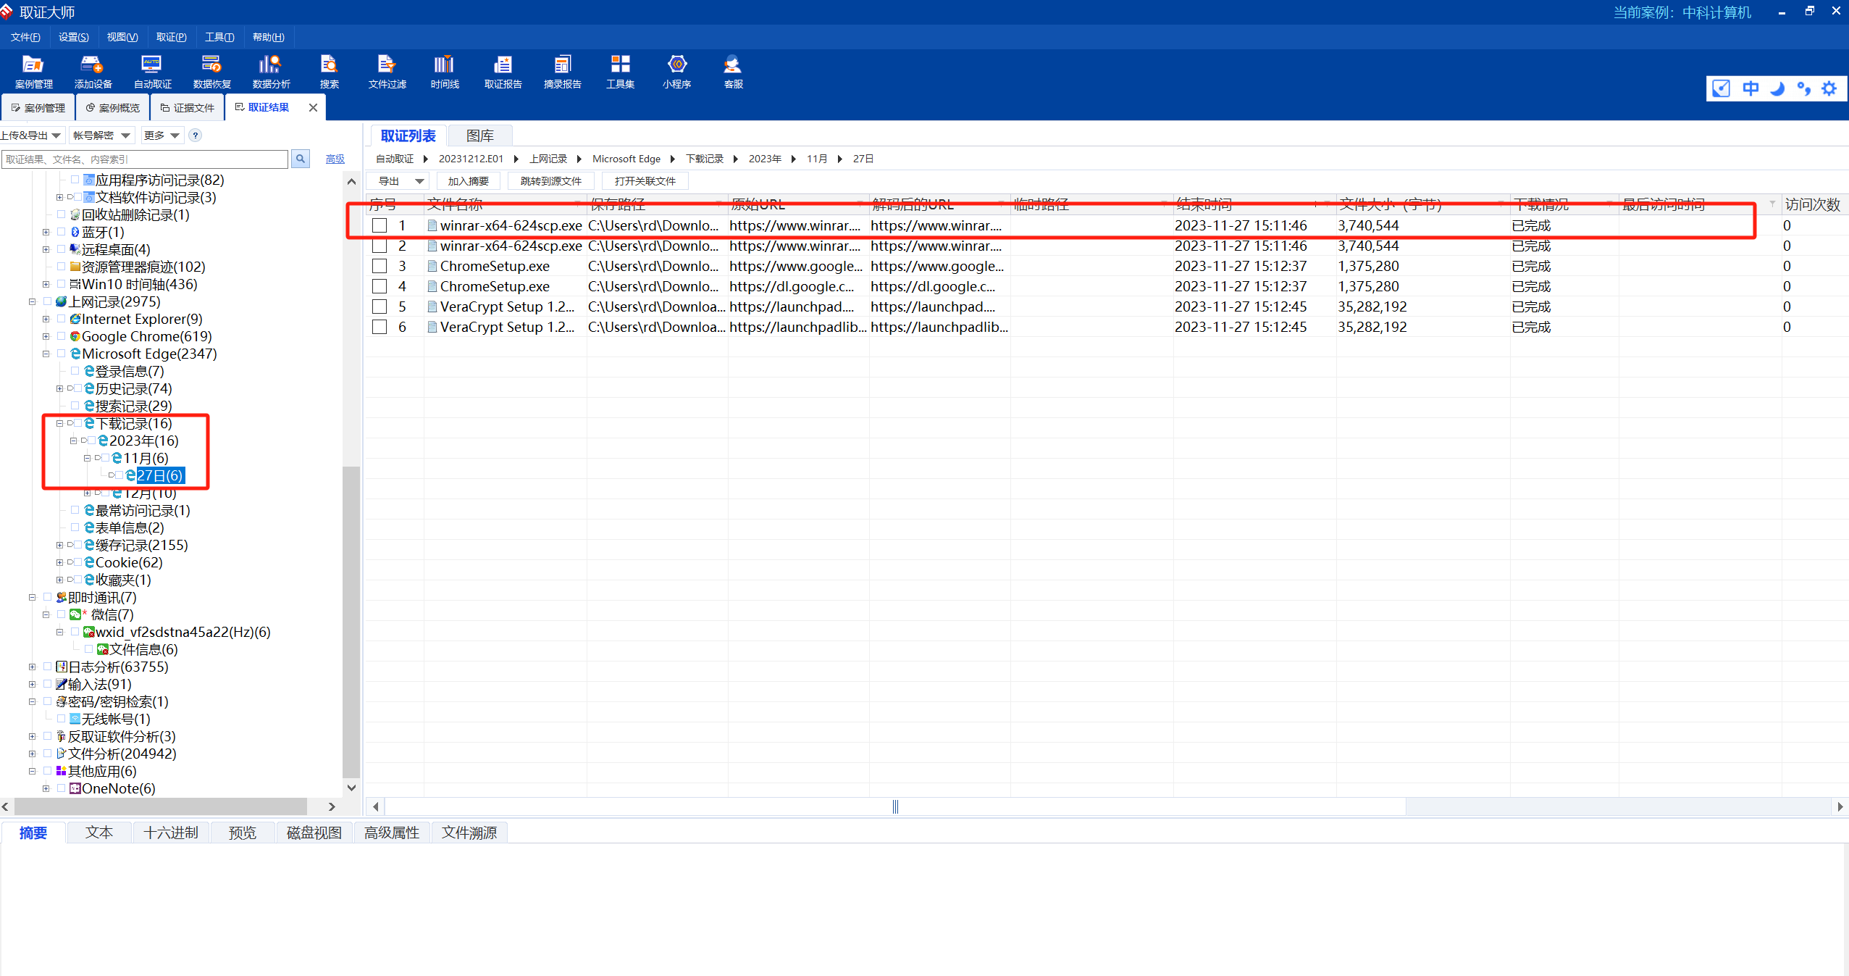
Task: Expand the Google Chrome(619) tree node
Action: point(46,337)
